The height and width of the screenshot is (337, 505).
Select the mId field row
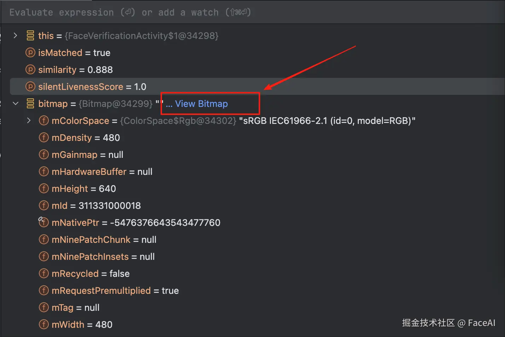coord(96,206)
